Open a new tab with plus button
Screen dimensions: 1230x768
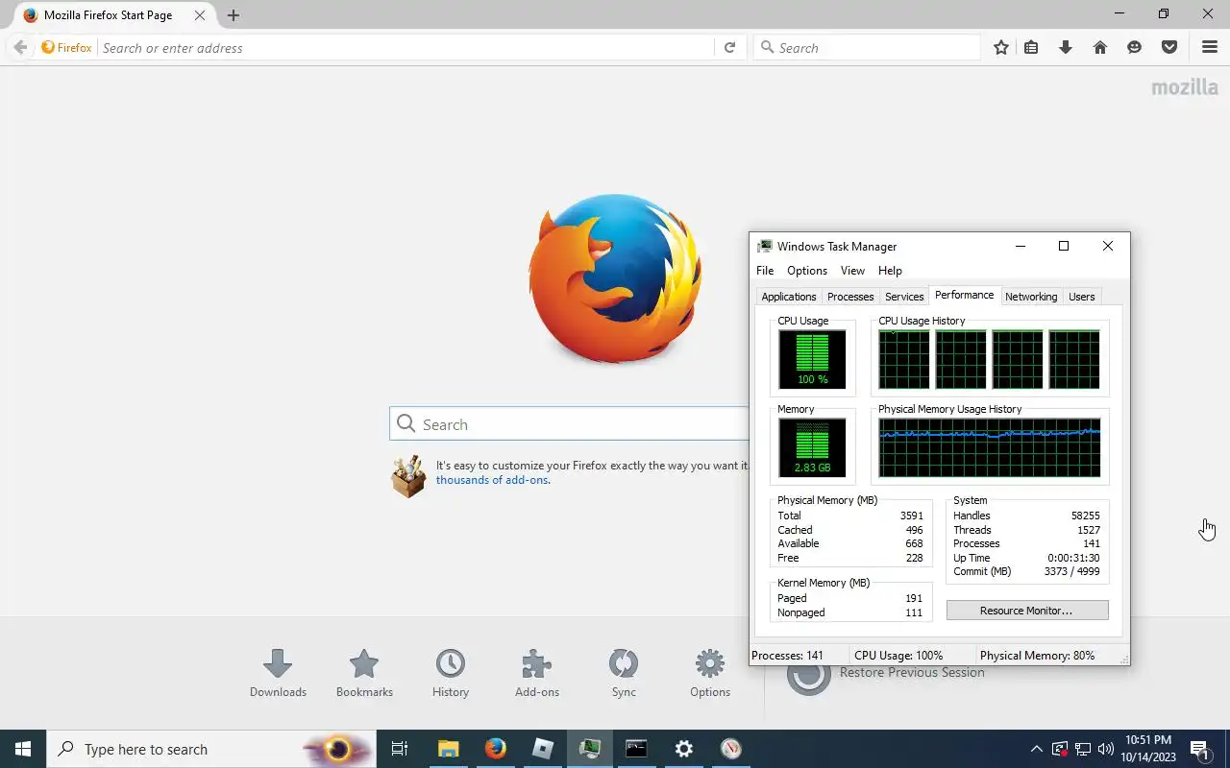[233, 15]
